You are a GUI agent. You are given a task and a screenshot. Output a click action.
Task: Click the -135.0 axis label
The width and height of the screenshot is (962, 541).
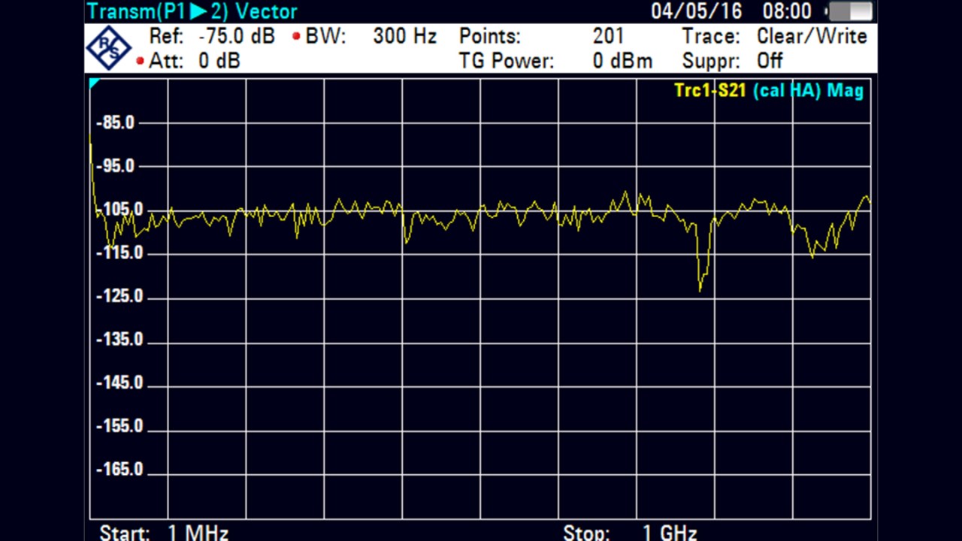(x=120, y=340)
